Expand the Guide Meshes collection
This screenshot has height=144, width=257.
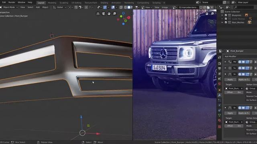click(x=222, y=19)
